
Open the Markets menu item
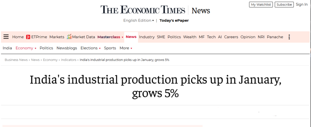(57, 37)
